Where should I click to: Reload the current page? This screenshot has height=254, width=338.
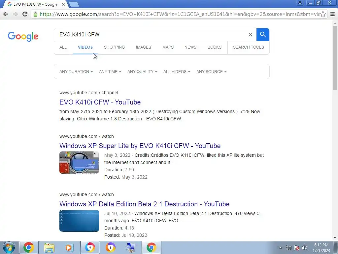coord(25,14)
